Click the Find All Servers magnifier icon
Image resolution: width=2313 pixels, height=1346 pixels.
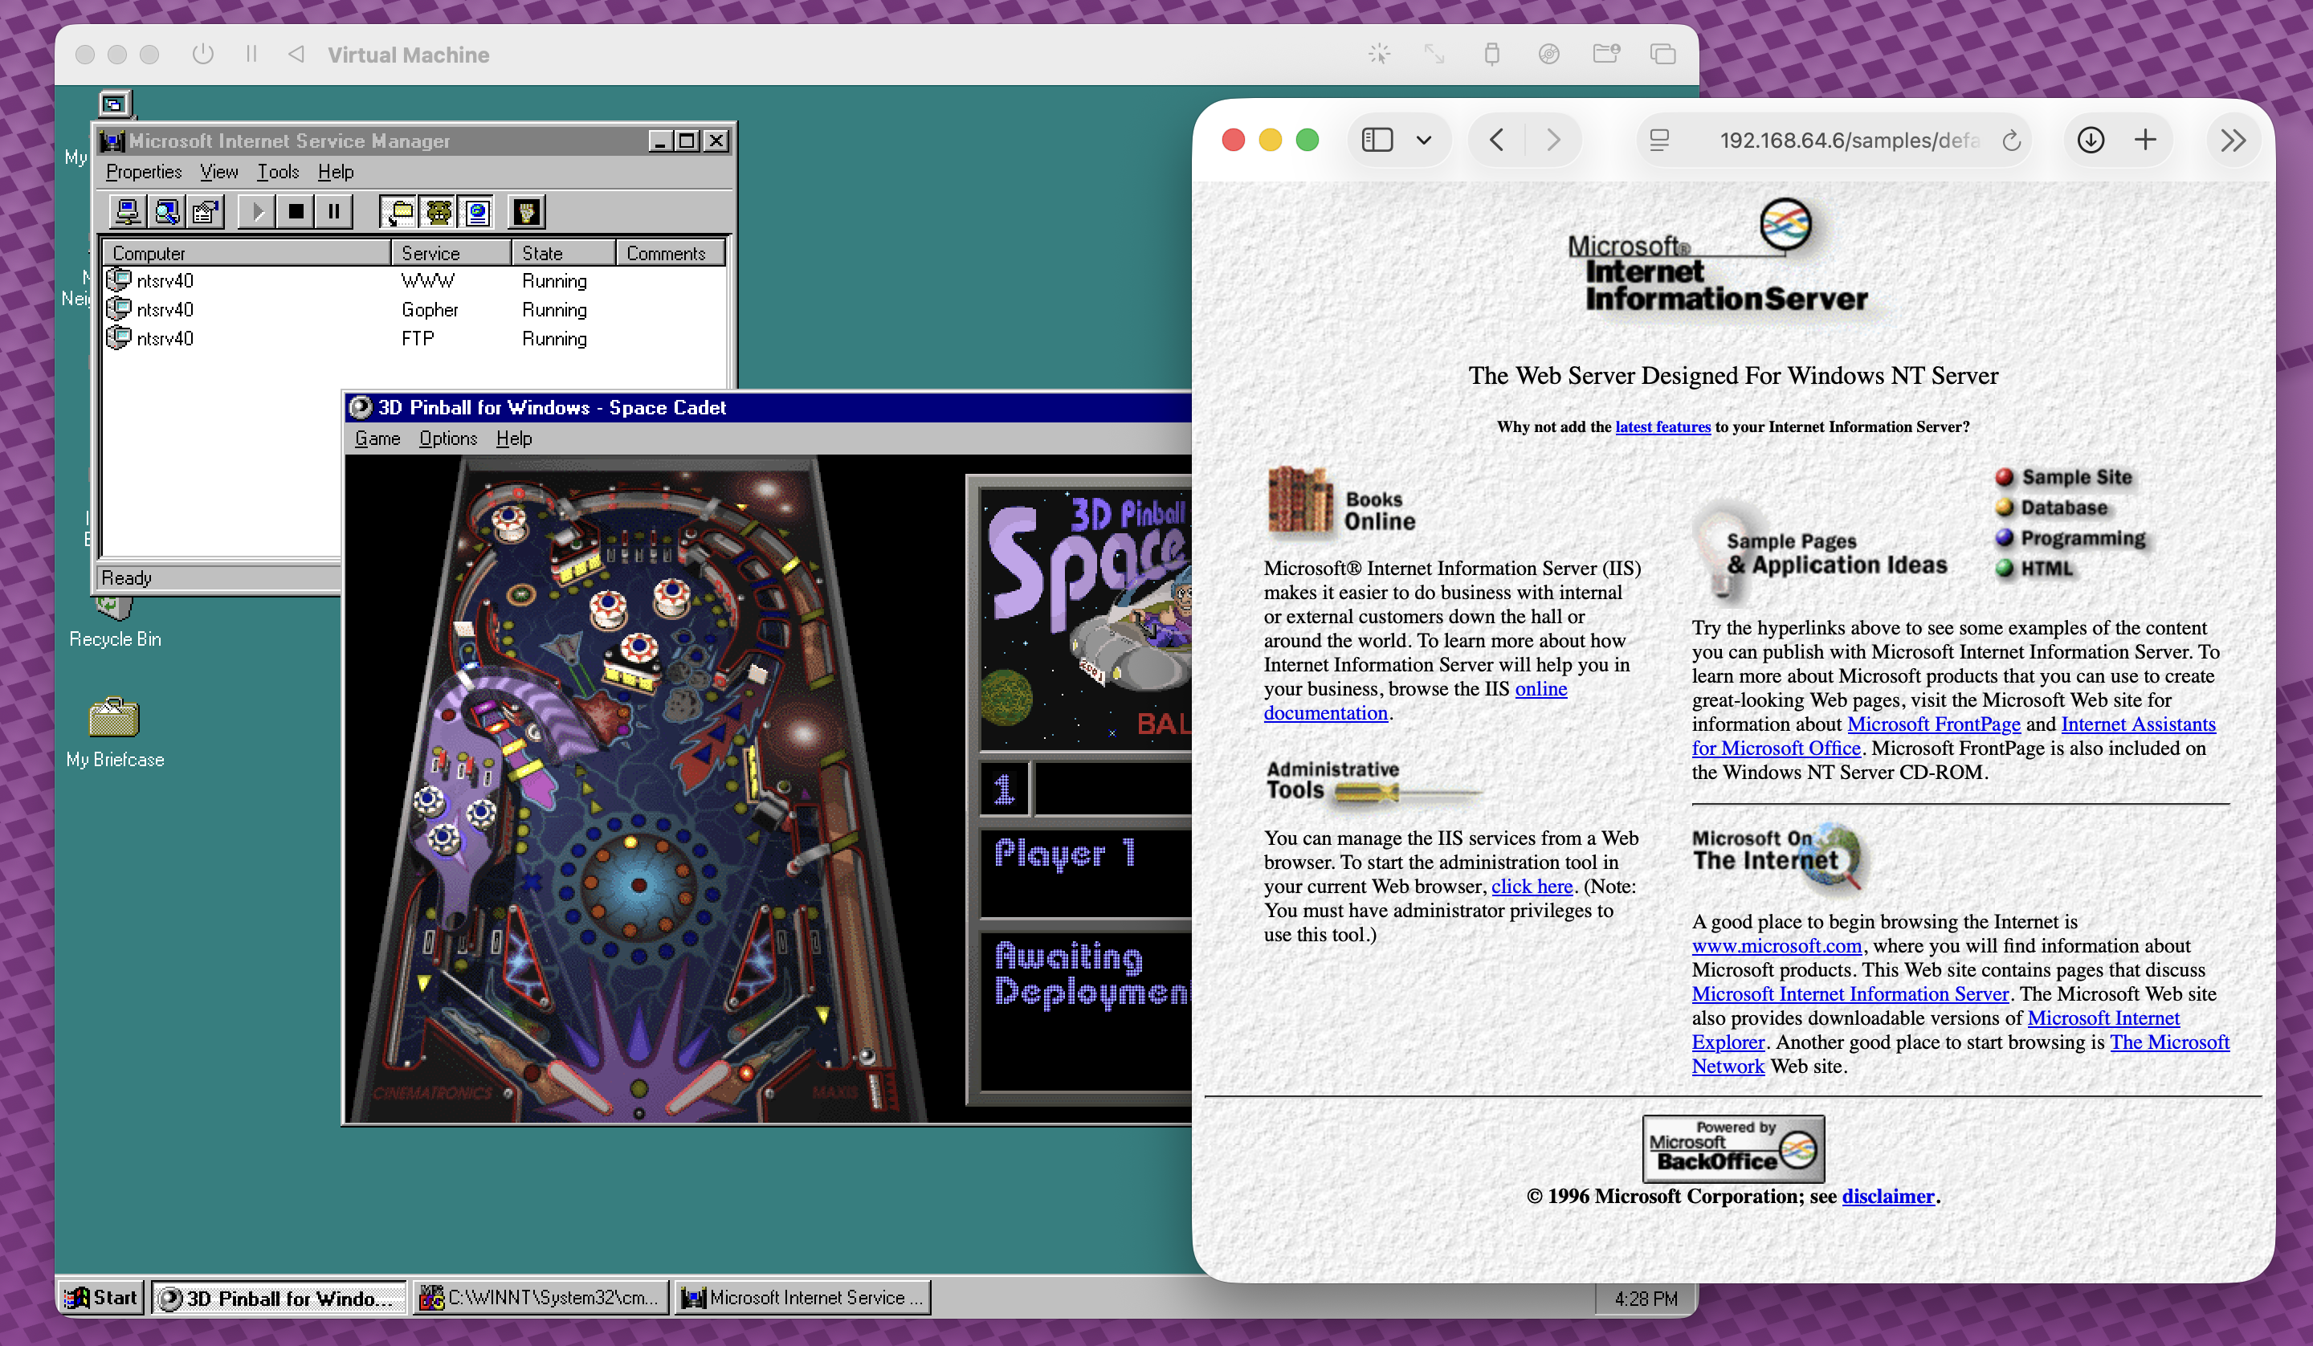(x=166, y=212)
